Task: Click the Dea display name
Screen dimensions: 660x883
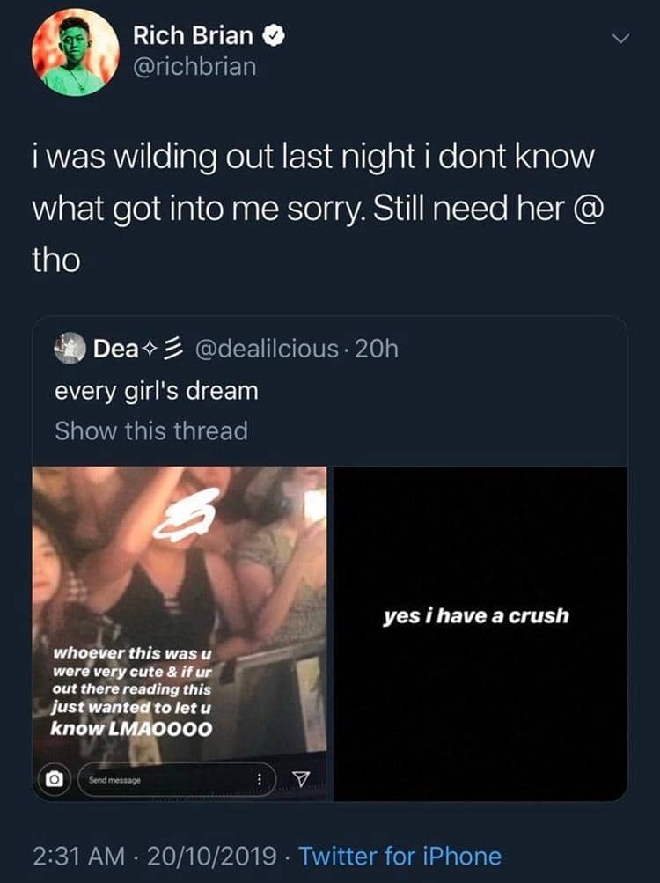Action: (116, 349)
